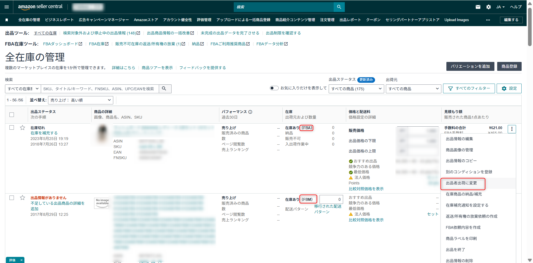
Task: Expand the listing status dropdown (175)
Action: tap(356, 89)
